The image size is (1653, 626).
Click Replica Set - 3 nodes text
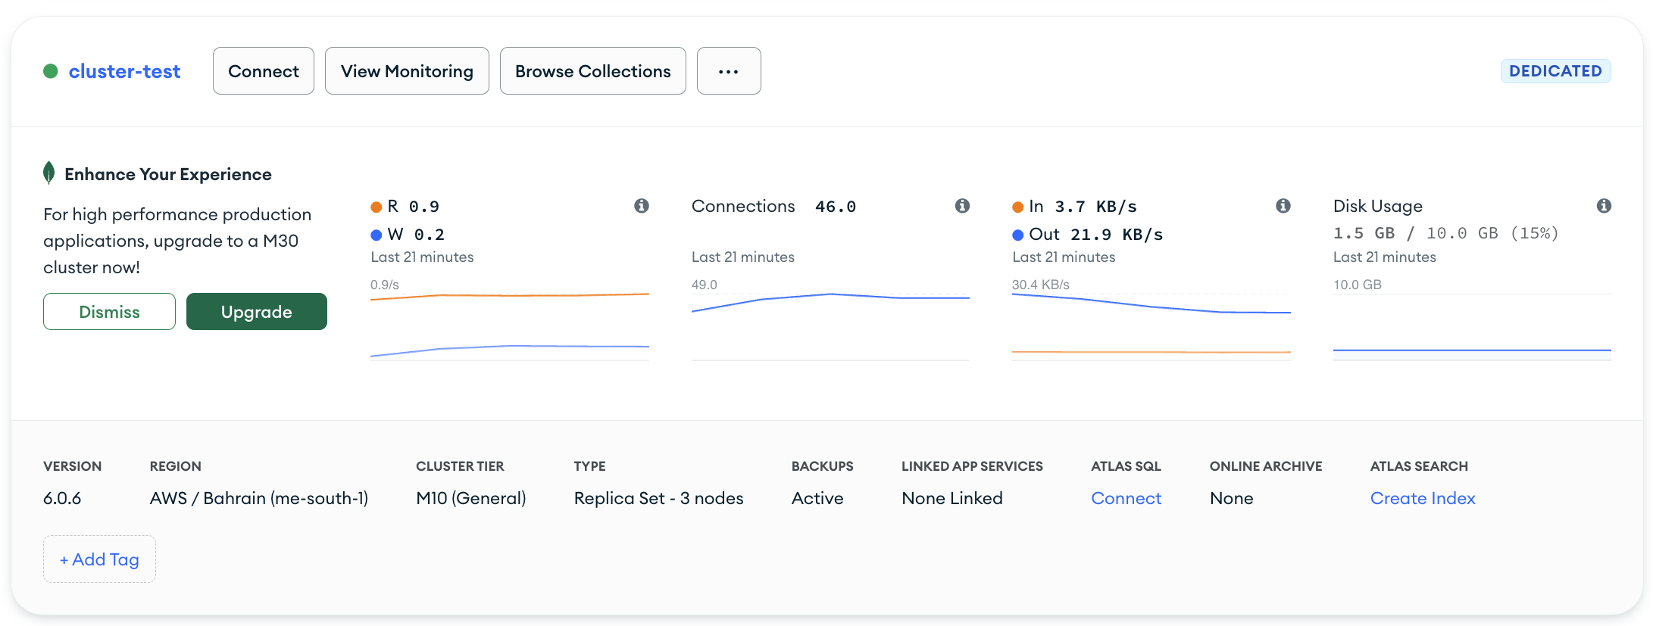coord(659,498)
